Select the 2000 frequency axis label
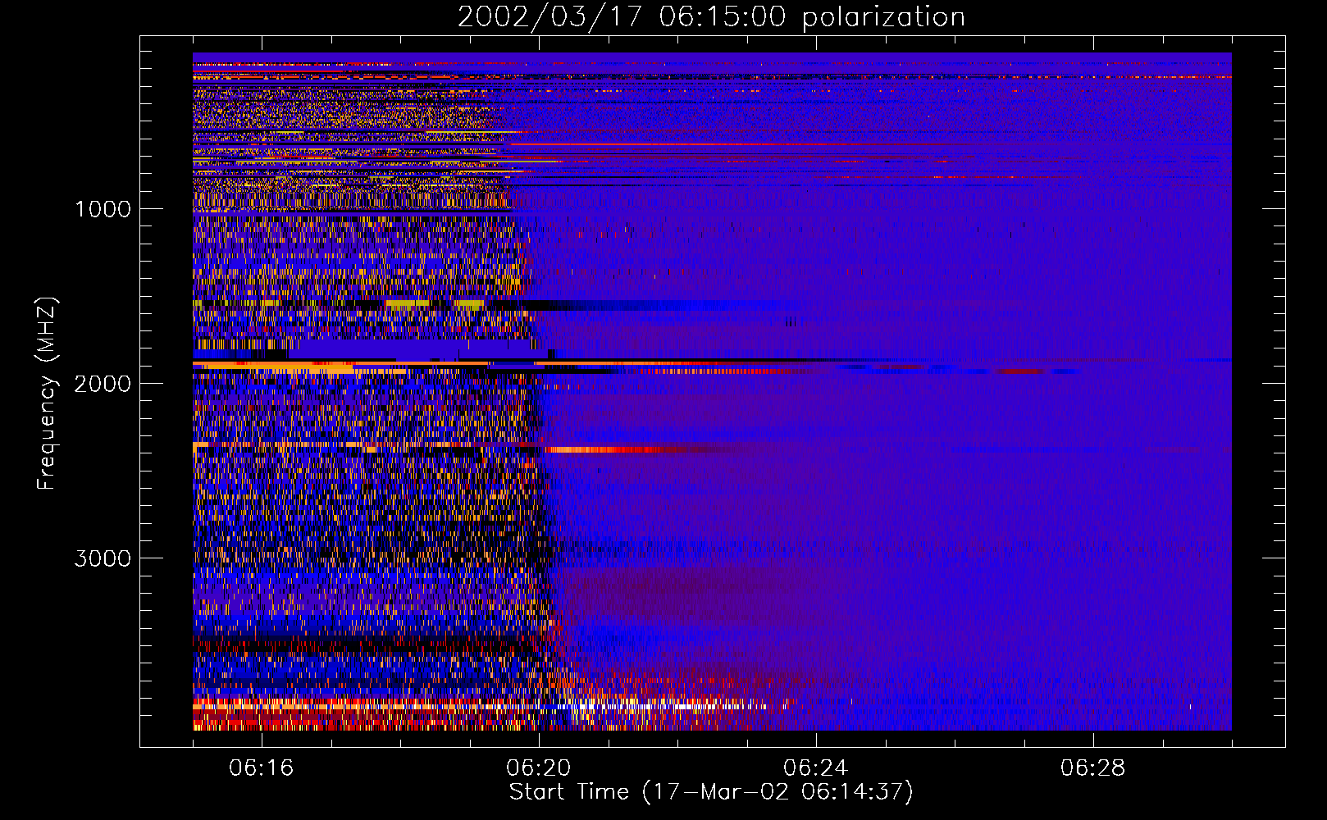The image size is (1327, 820). click(x=103, y=384)
